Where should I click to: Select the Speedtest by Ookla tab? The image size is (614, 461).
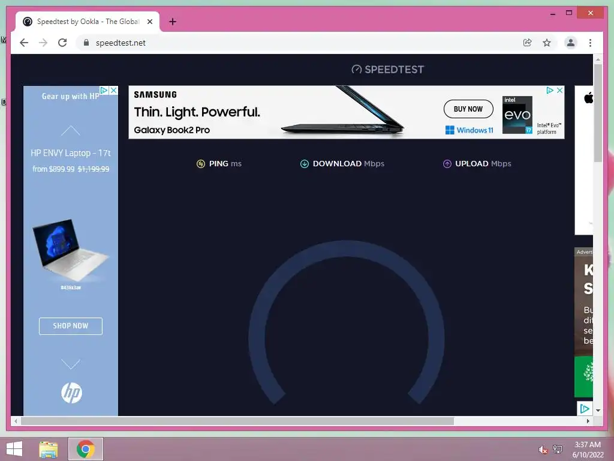88,22
